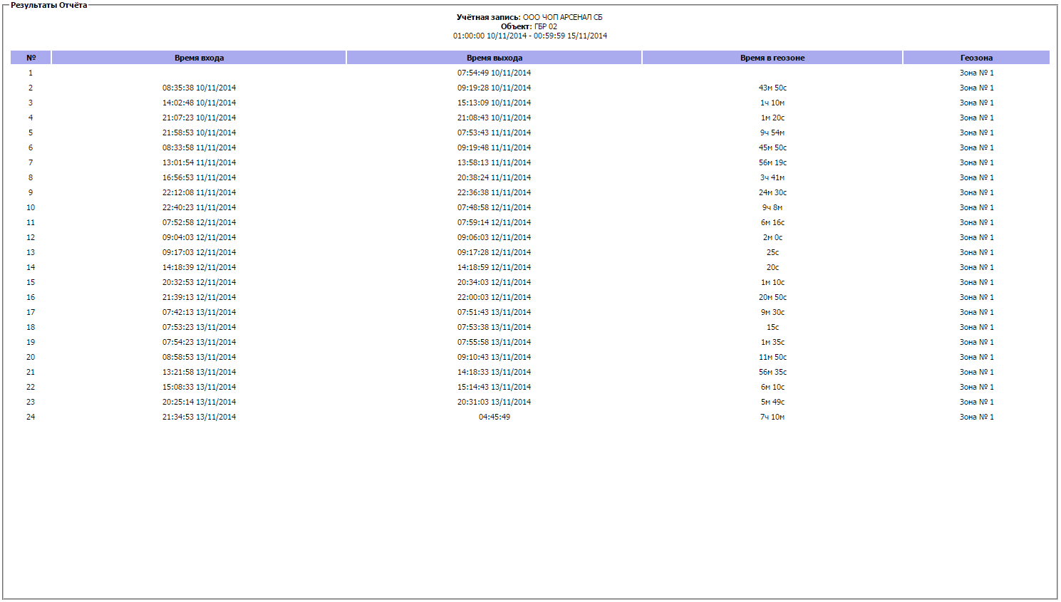This screenshot has width=1061, height=602.
Task: Select duration cell 56м 19с
Action: click(772, 162)
